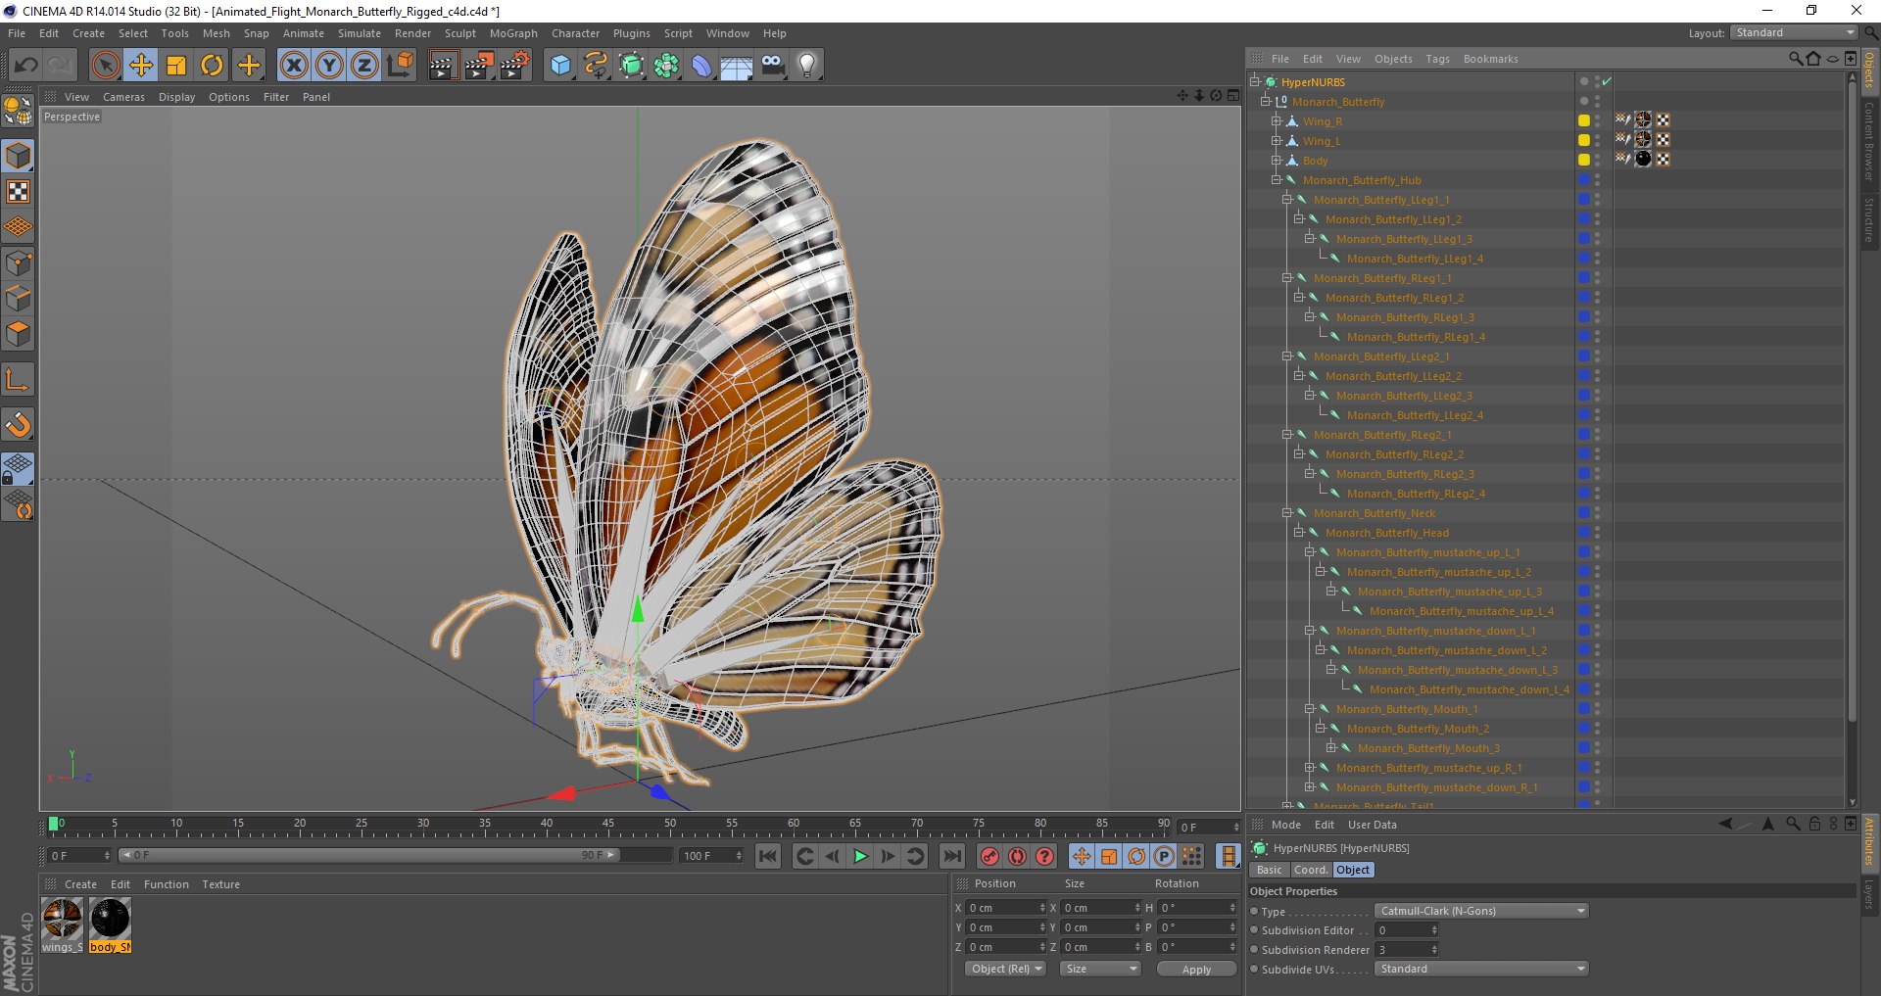Toggle the Z axis lock icon
This screenshot has height=996, width=1881.
(x=364, y=66)
